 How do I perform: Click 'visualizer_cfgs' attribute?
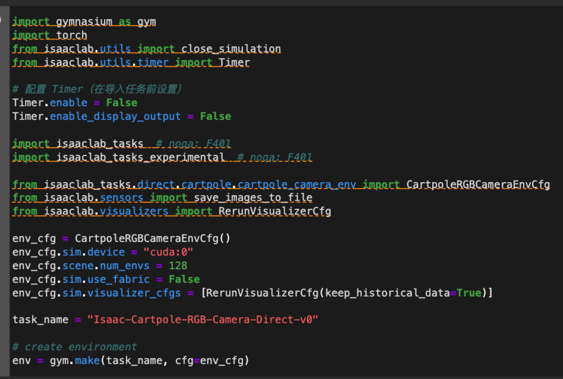pos(134,293)
